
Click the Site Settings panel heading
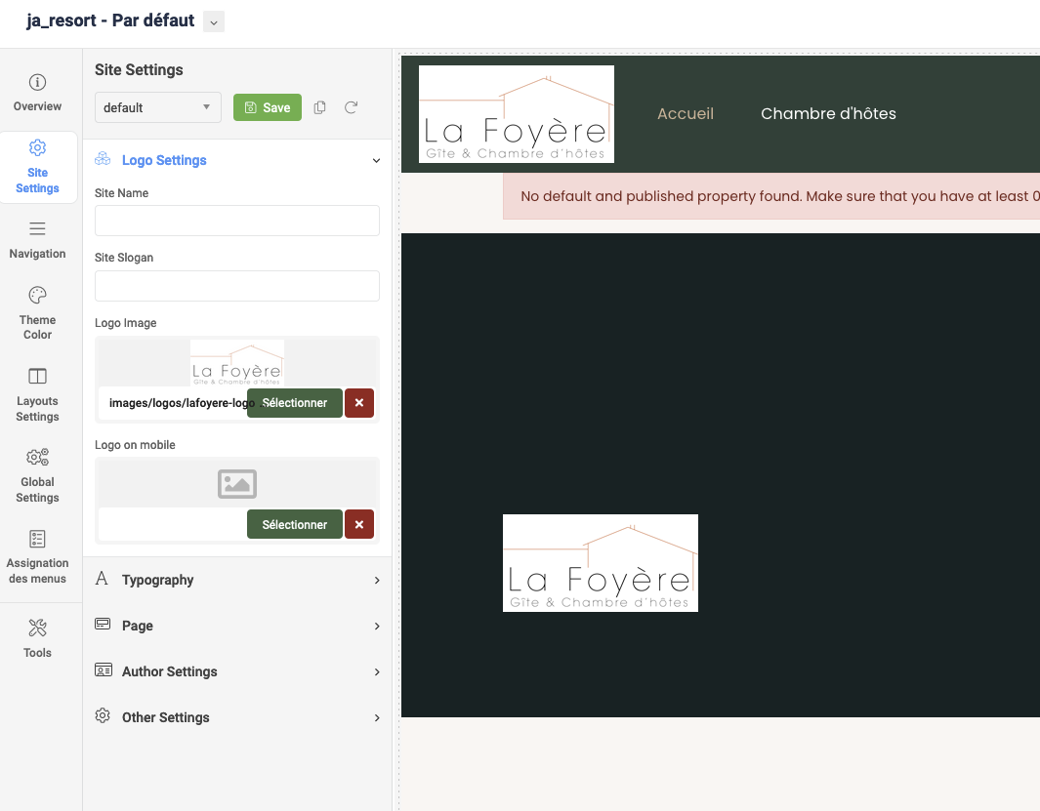139,69
